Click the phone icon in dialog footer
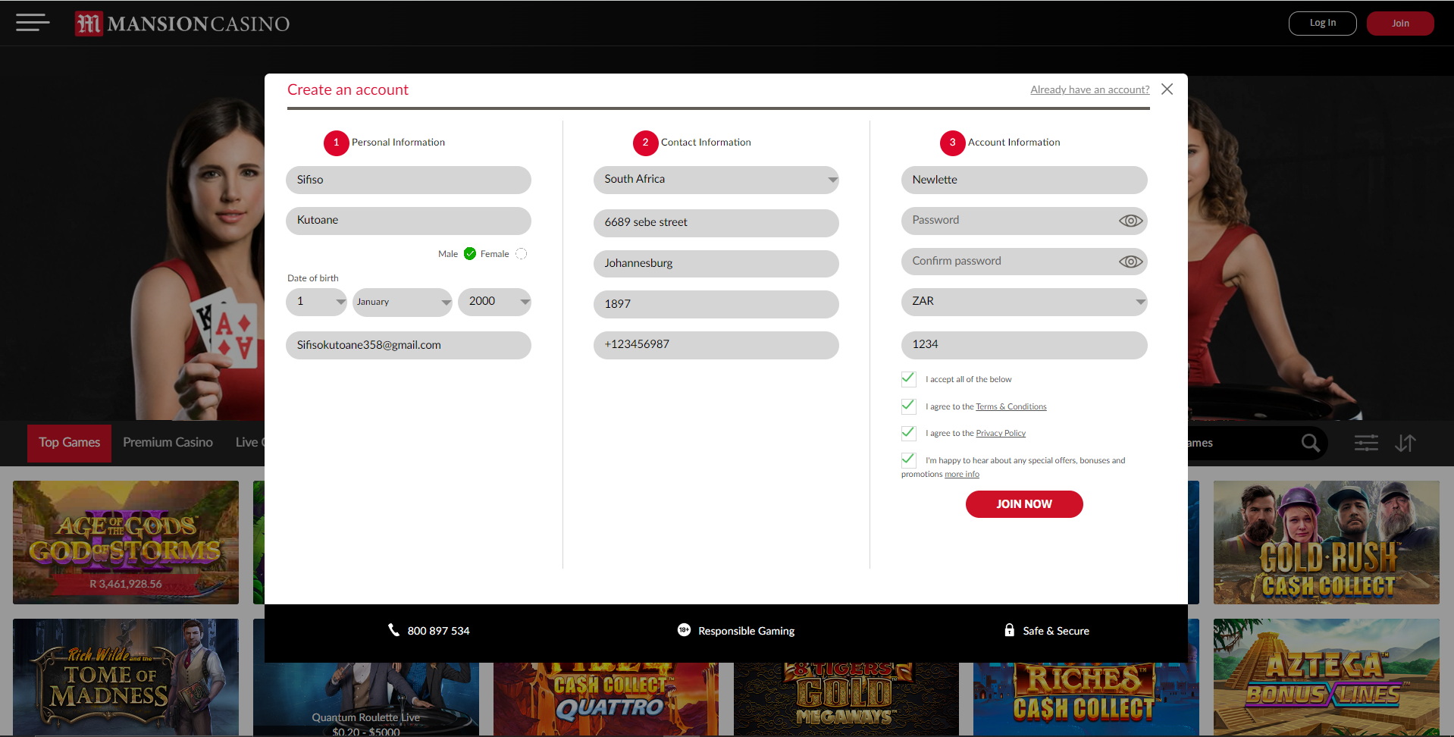This screenshot has width=1454, height=737. (x=393, y=630)
